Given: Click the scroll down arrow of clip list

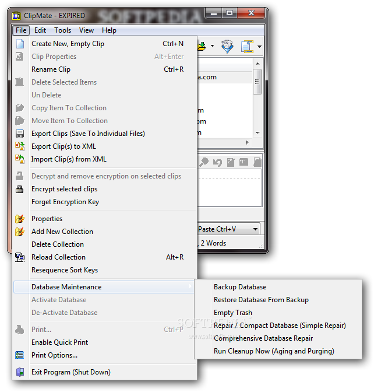Looking at the screenshot, I should click(x=257, y=133).
